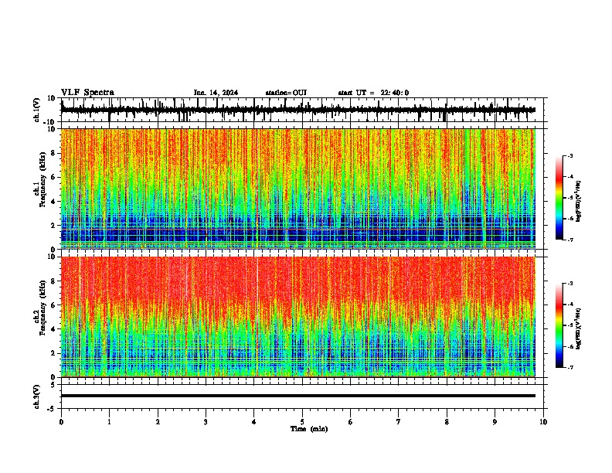The width and height of the screenshot is (612, 473).
Task: Click the ch.2 spectrogram color scale bar
Action: click(x=559, y=325)
